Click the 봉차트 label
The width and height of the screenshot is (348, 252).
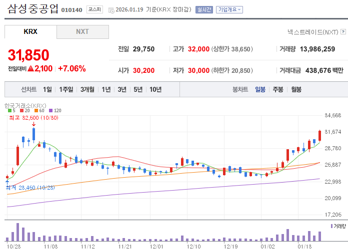[x=240, y=89]
